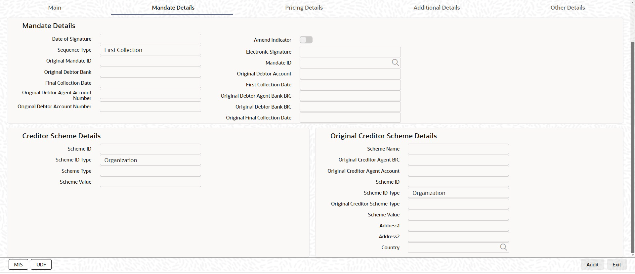Focus the Original Creditor Agent BIC field
The width and height of the screenshot is (635, 274).
(458, 160)
